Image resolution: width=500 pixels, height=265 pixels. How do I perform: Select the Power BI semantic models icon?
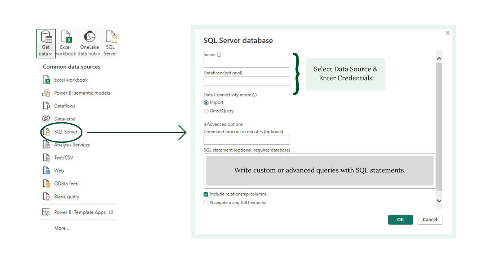pyautogui.click(x=46, y=93)
